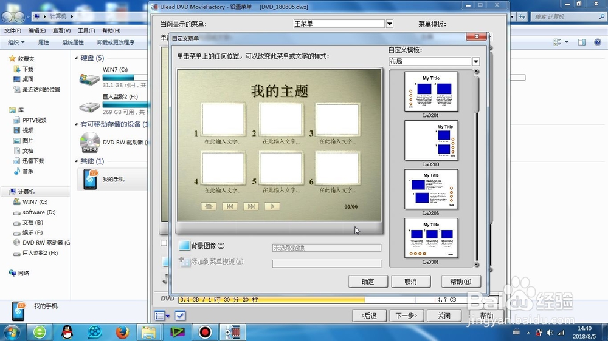Open QQ penguin from the taskbar
Viewport: 608px width, 341px height.
pyautogui.click(x=67, y=332)
